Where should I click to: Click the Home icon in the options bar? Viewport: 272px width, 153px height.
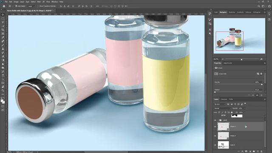tap(4, 6)
